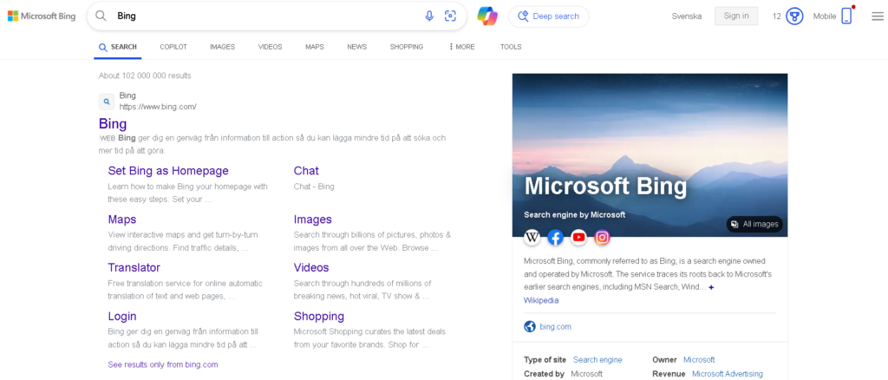
Task: Open the Wikipedia round icon
Action: tap(532, 238)
